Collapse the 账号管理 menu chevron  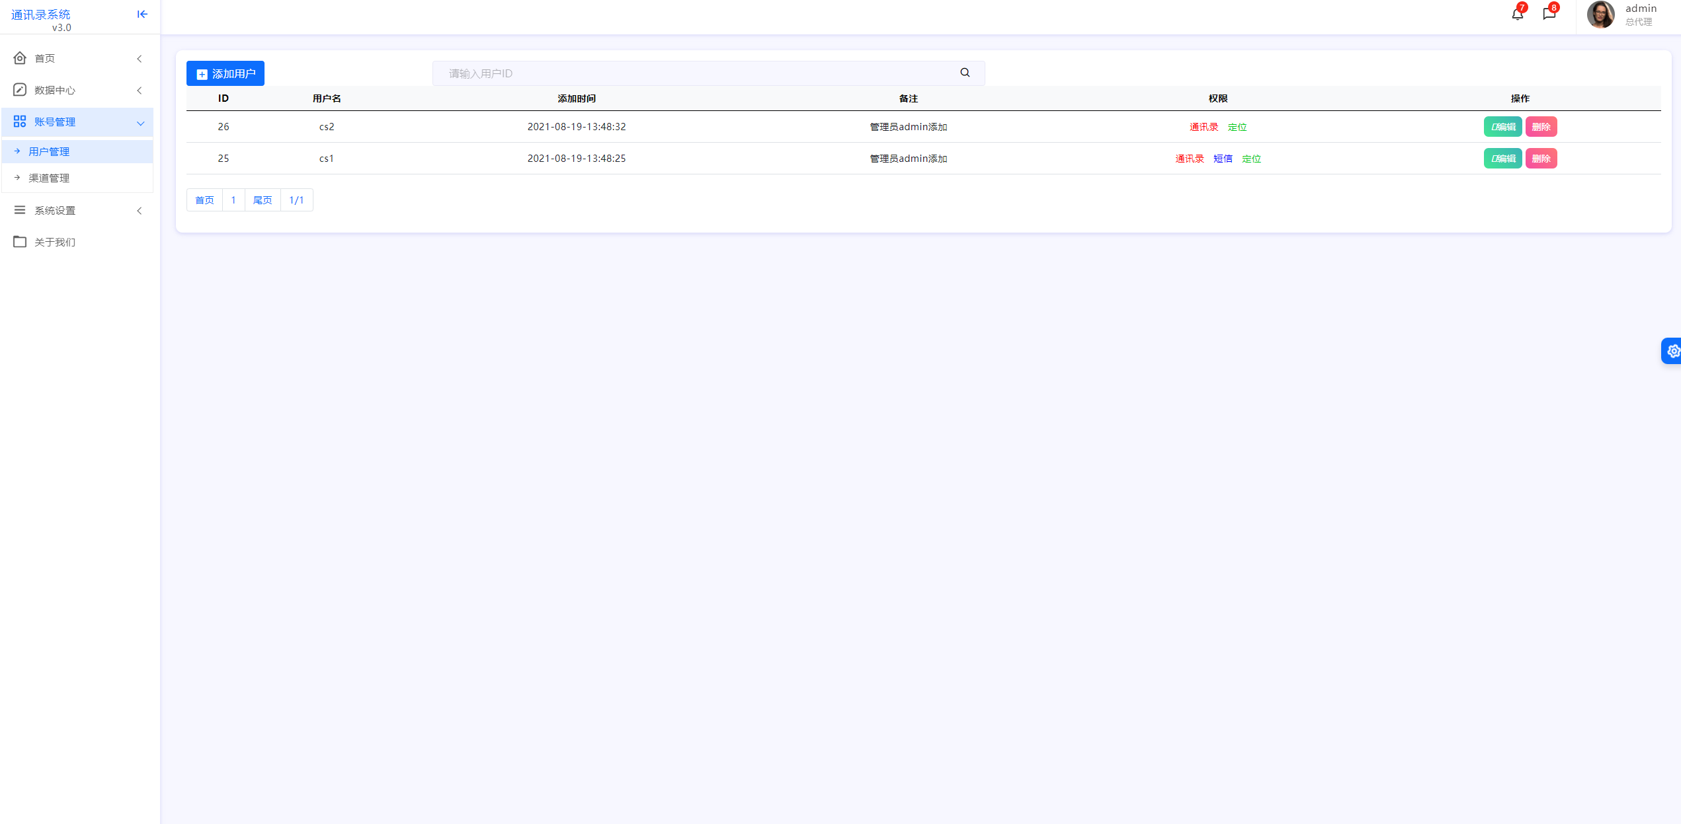pyautogui.click(x=140, y=123)
